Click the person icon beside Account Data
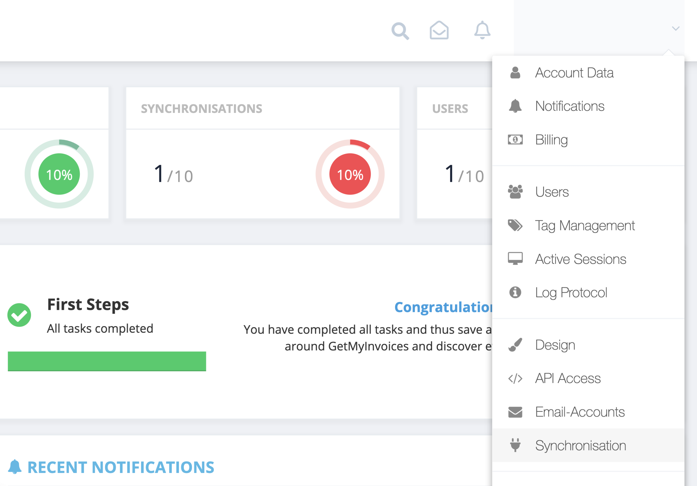 point(515,73)
